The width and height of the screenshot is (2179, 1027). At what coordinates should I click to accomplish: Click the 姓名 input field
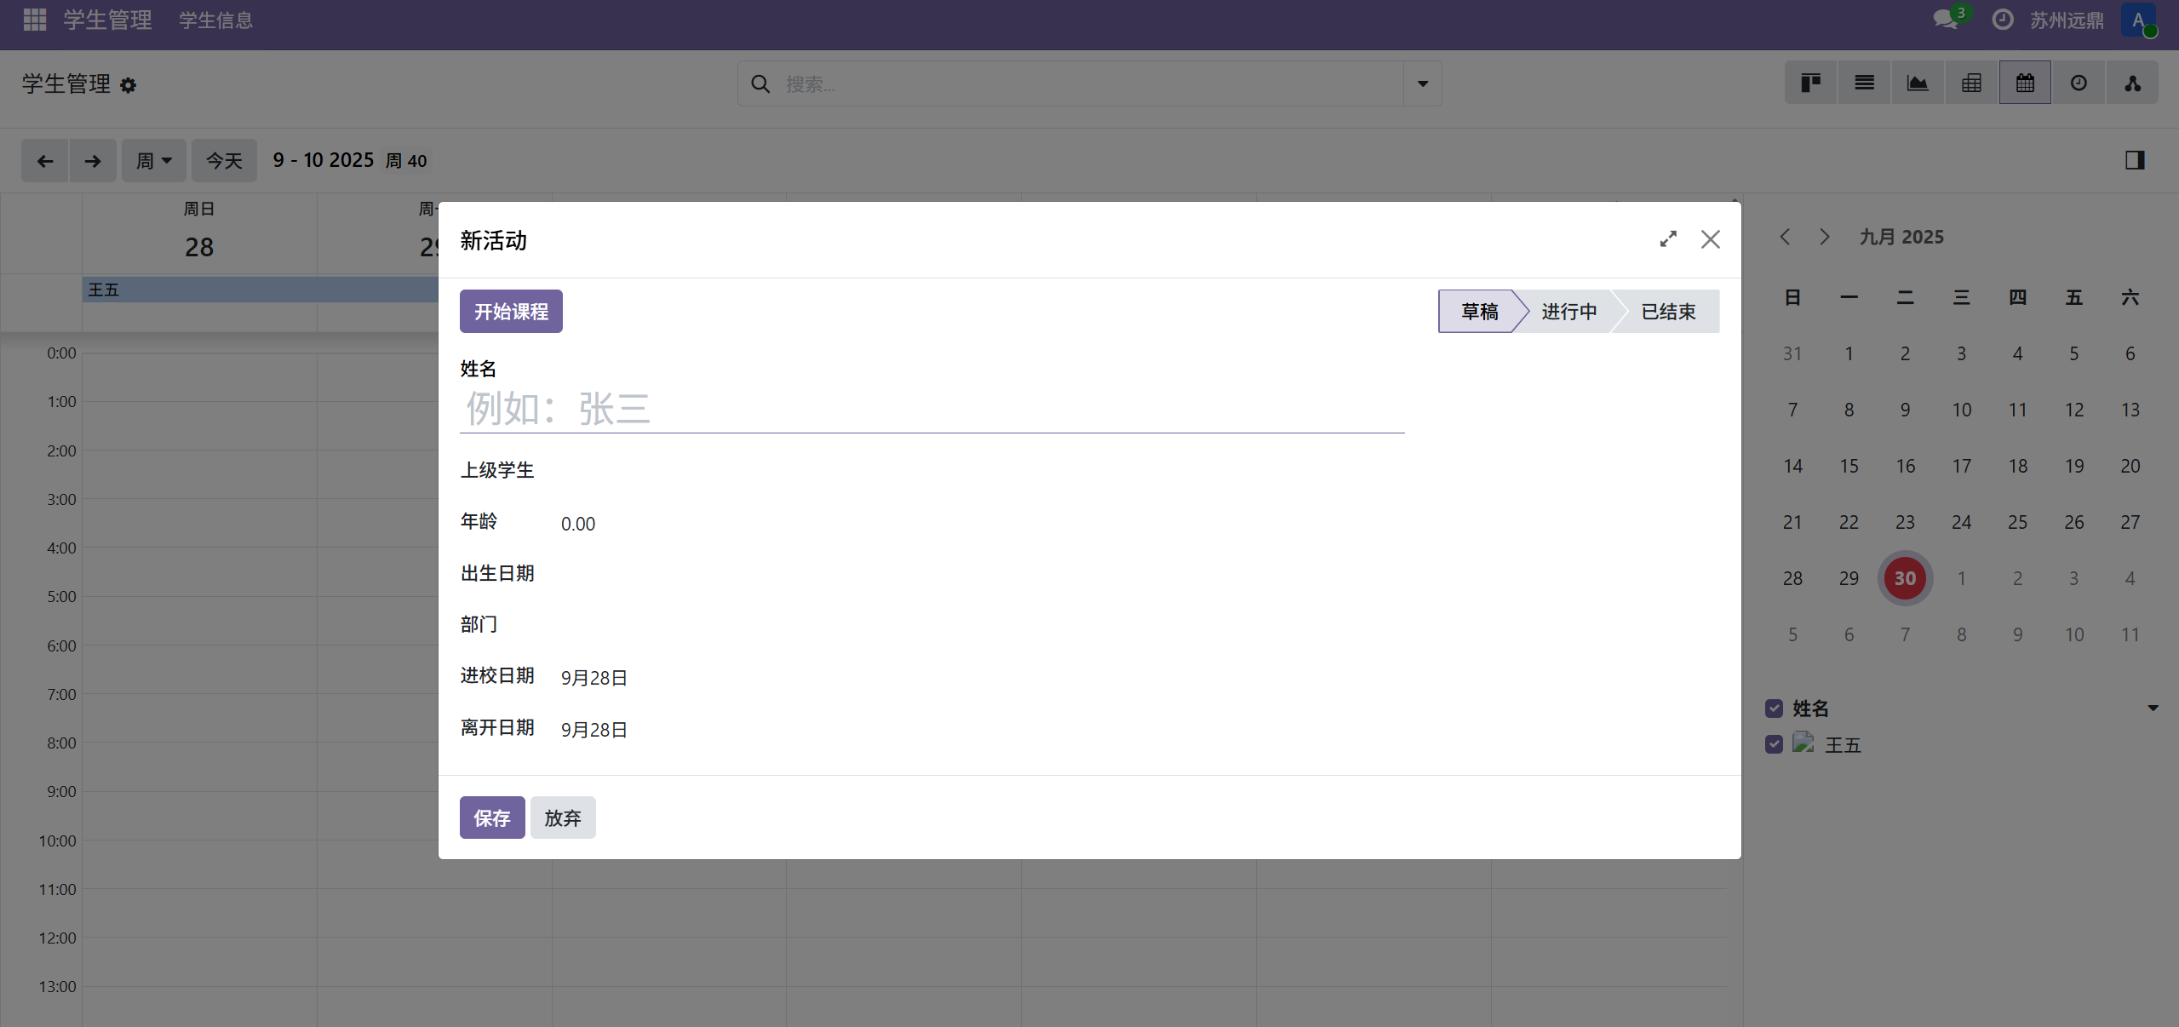pos(932,410)
